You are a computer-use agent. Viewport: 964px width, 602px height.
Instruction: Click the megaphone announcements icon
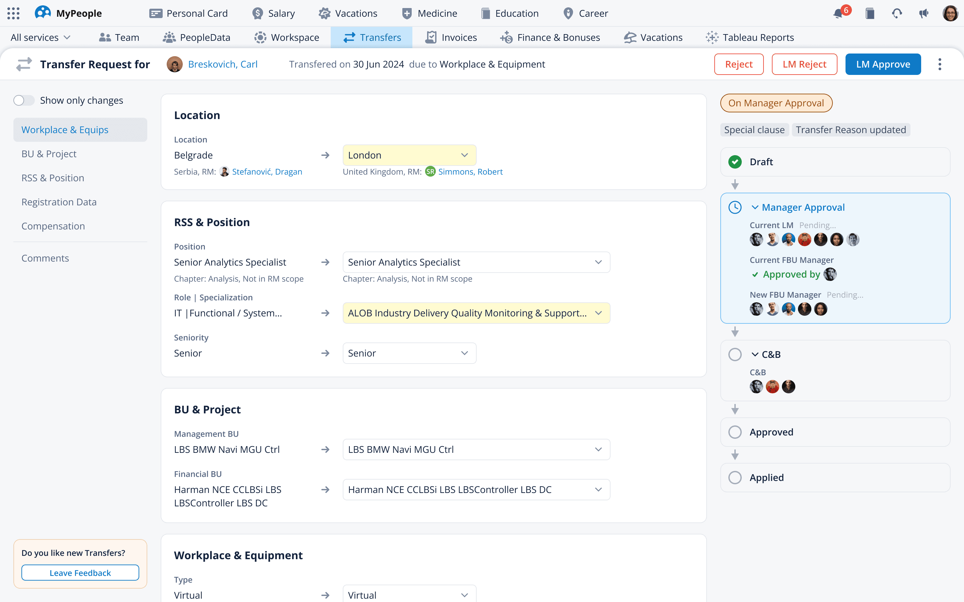(x=923, y=13)
